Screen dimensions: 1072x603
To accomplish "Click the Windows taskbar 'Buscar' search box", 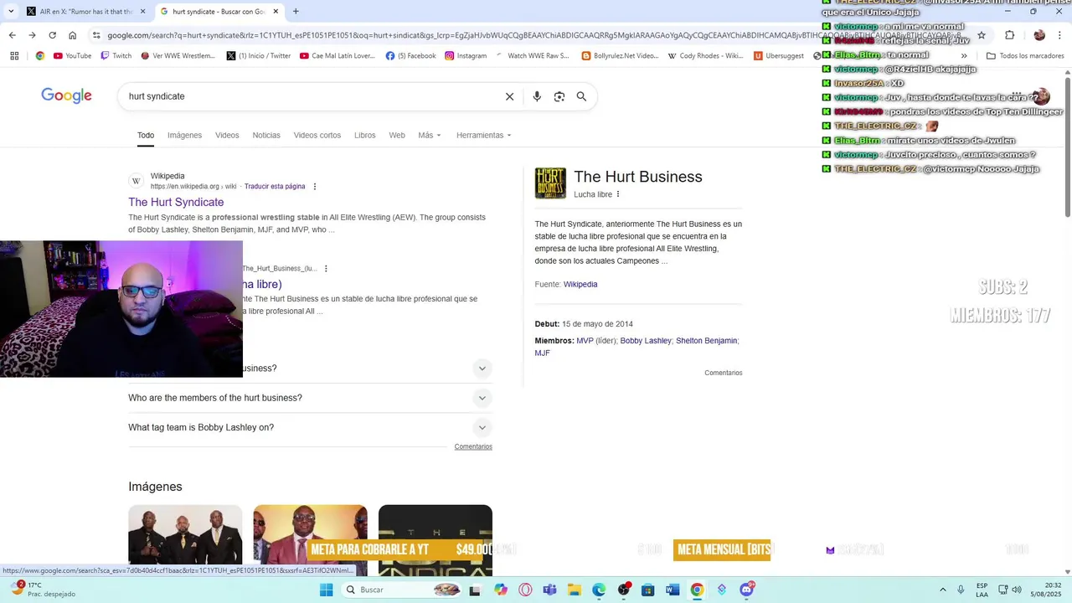I will 402,590.
